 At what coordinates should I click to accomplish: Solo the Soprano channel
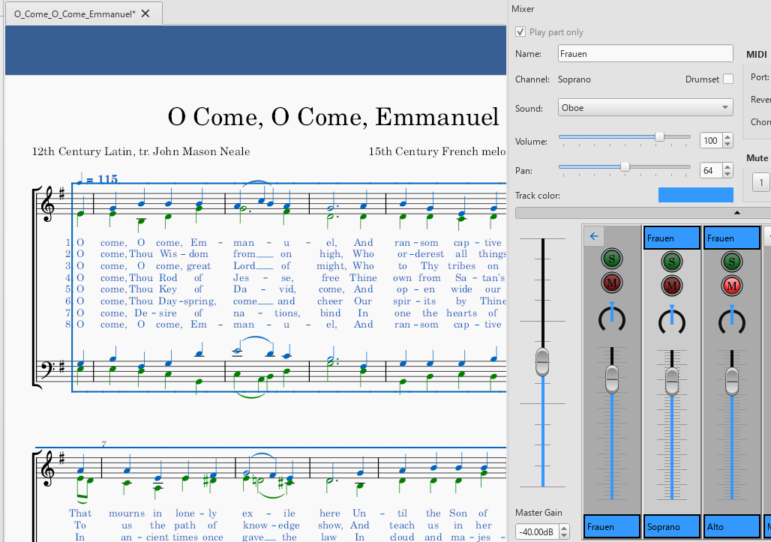point(671,262)
